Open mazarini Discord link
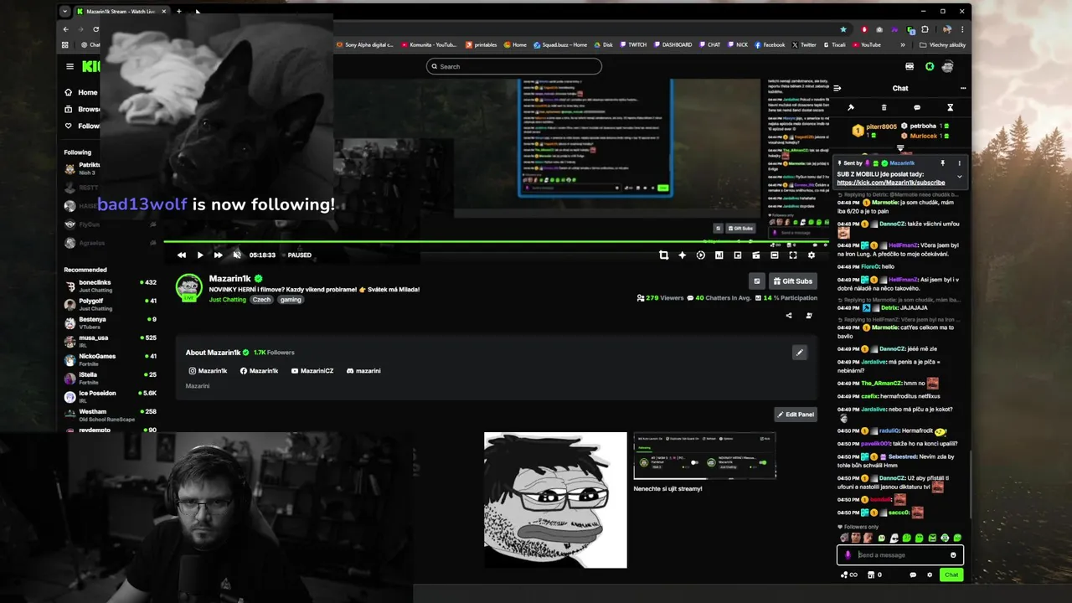This screenshot has width=1072, height=603. (363, 371)
